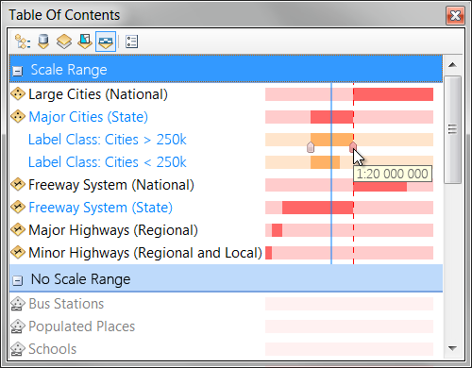Close the Table Of Contents window
Screen dimensions: 472x368
tap(455, 15)
